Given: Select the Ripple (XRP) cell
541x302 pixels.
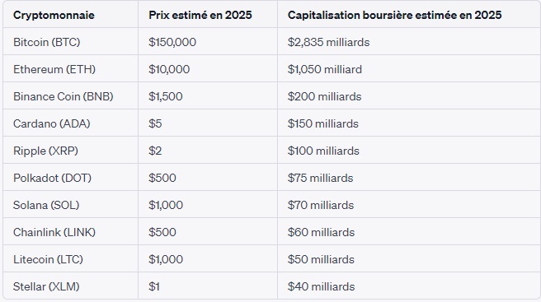Looking at the screenshot, I should coord(45,151).
